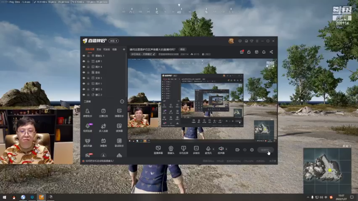
Task: Toggle the preview eye icon in bottom bar
Action: [245, 150]
